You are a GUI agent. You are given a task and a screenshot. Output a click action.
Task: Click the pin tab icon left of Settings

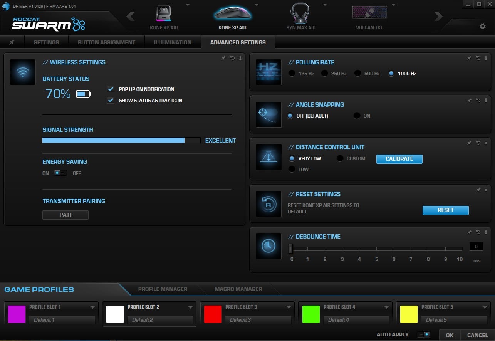(x=12, y=42)
